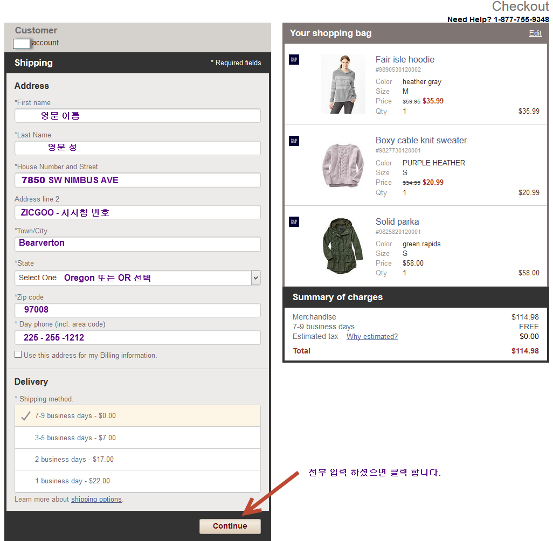Viewport: 553px width, 541px height.
Task: Click the Last Name input field
Action: 137,148
